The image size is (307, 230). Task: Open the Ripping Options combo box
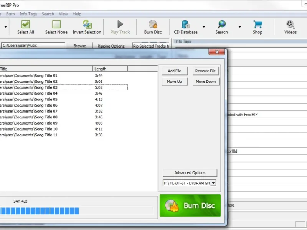pyautogui.click(x=151, y=46)
